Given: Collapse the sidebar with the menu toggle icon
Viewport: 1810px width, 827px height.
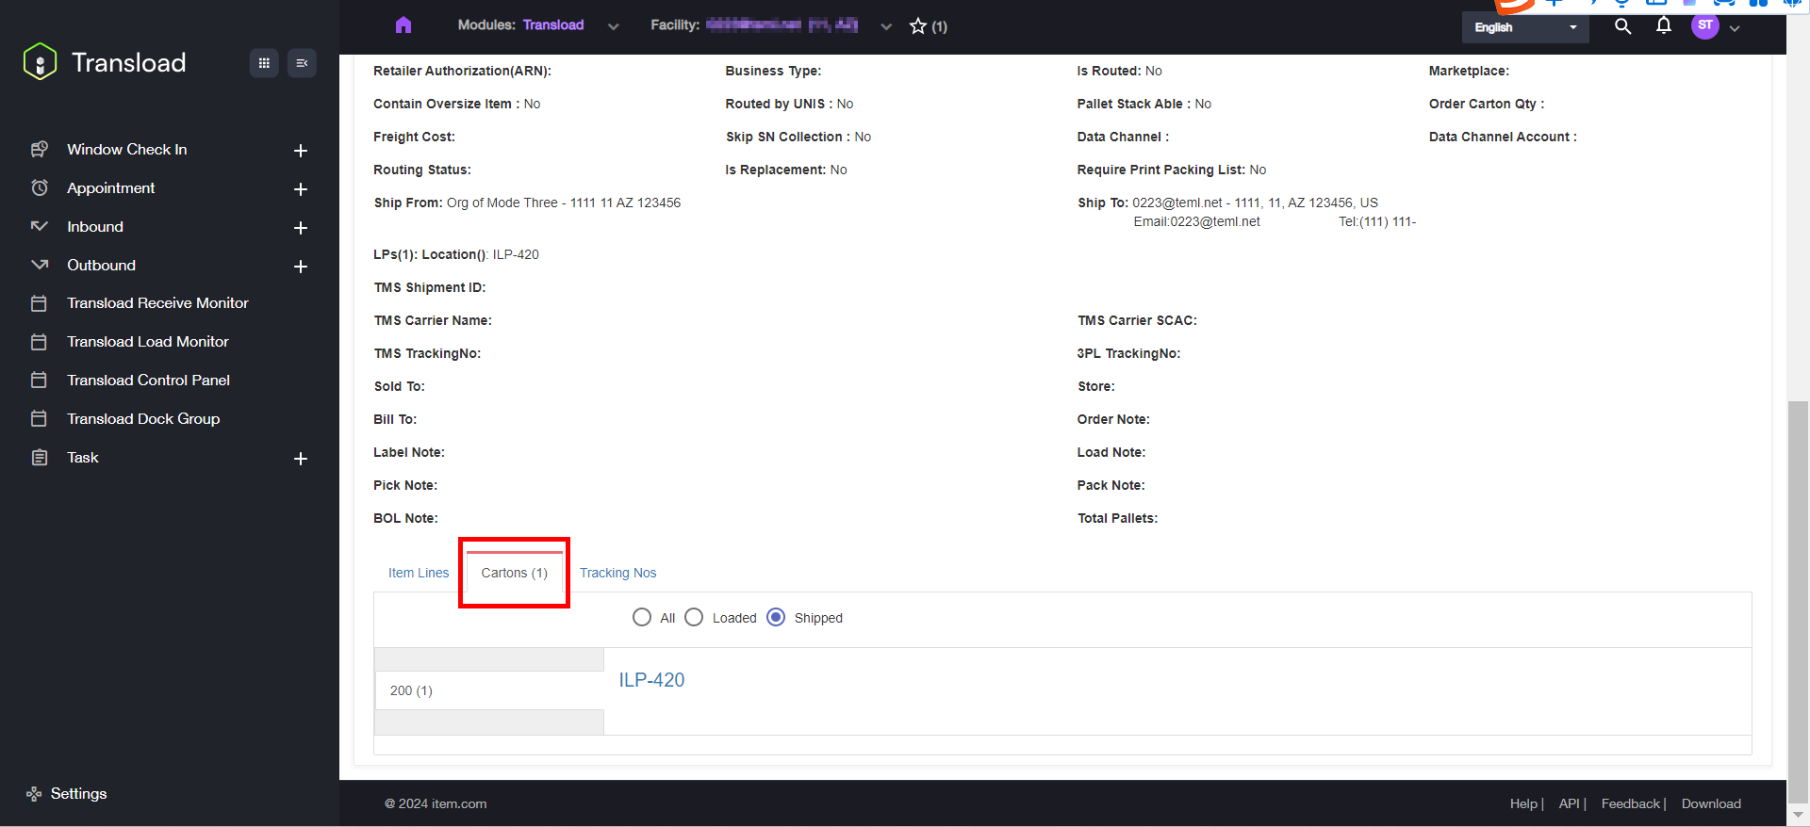Looking at the screenshot, I should (302, 63).
